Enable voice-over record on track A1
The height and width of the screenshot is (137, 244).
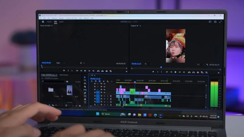point(111,96)
